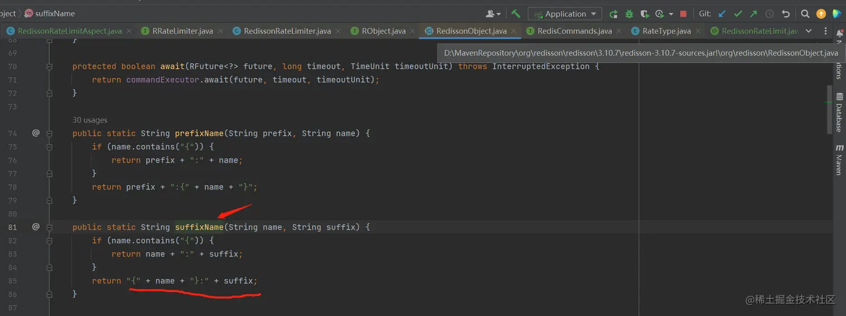Click Git Commit checkmark icon
The height and width of the screenshot is (316, 846).
[738, 14]
